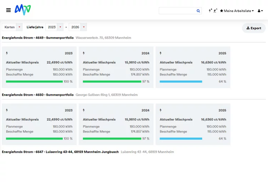Image resolution: width=268 pixels, height=182 pixels.
Task: Click the search magnifier icon
Action: pyautogui.click(x=198, y=11)
